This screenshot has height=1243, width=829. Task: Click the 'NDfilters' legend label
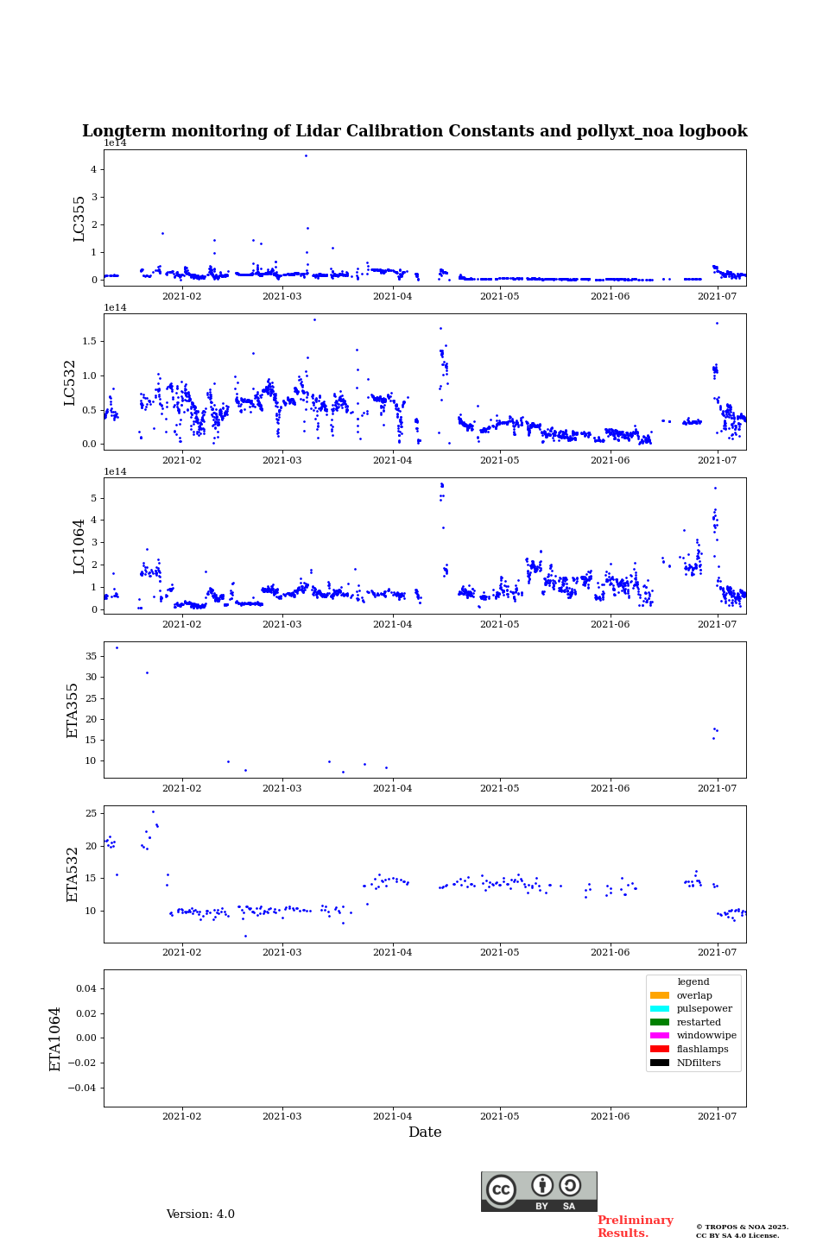pyautogui.click(x=699, y=1063)
